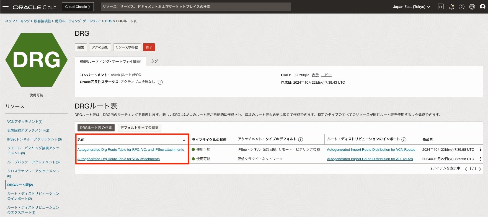Open Autogenerated Drg Route Table for VCN attachments
This screenshot has height=217, width=488.
tap(118, 159)
